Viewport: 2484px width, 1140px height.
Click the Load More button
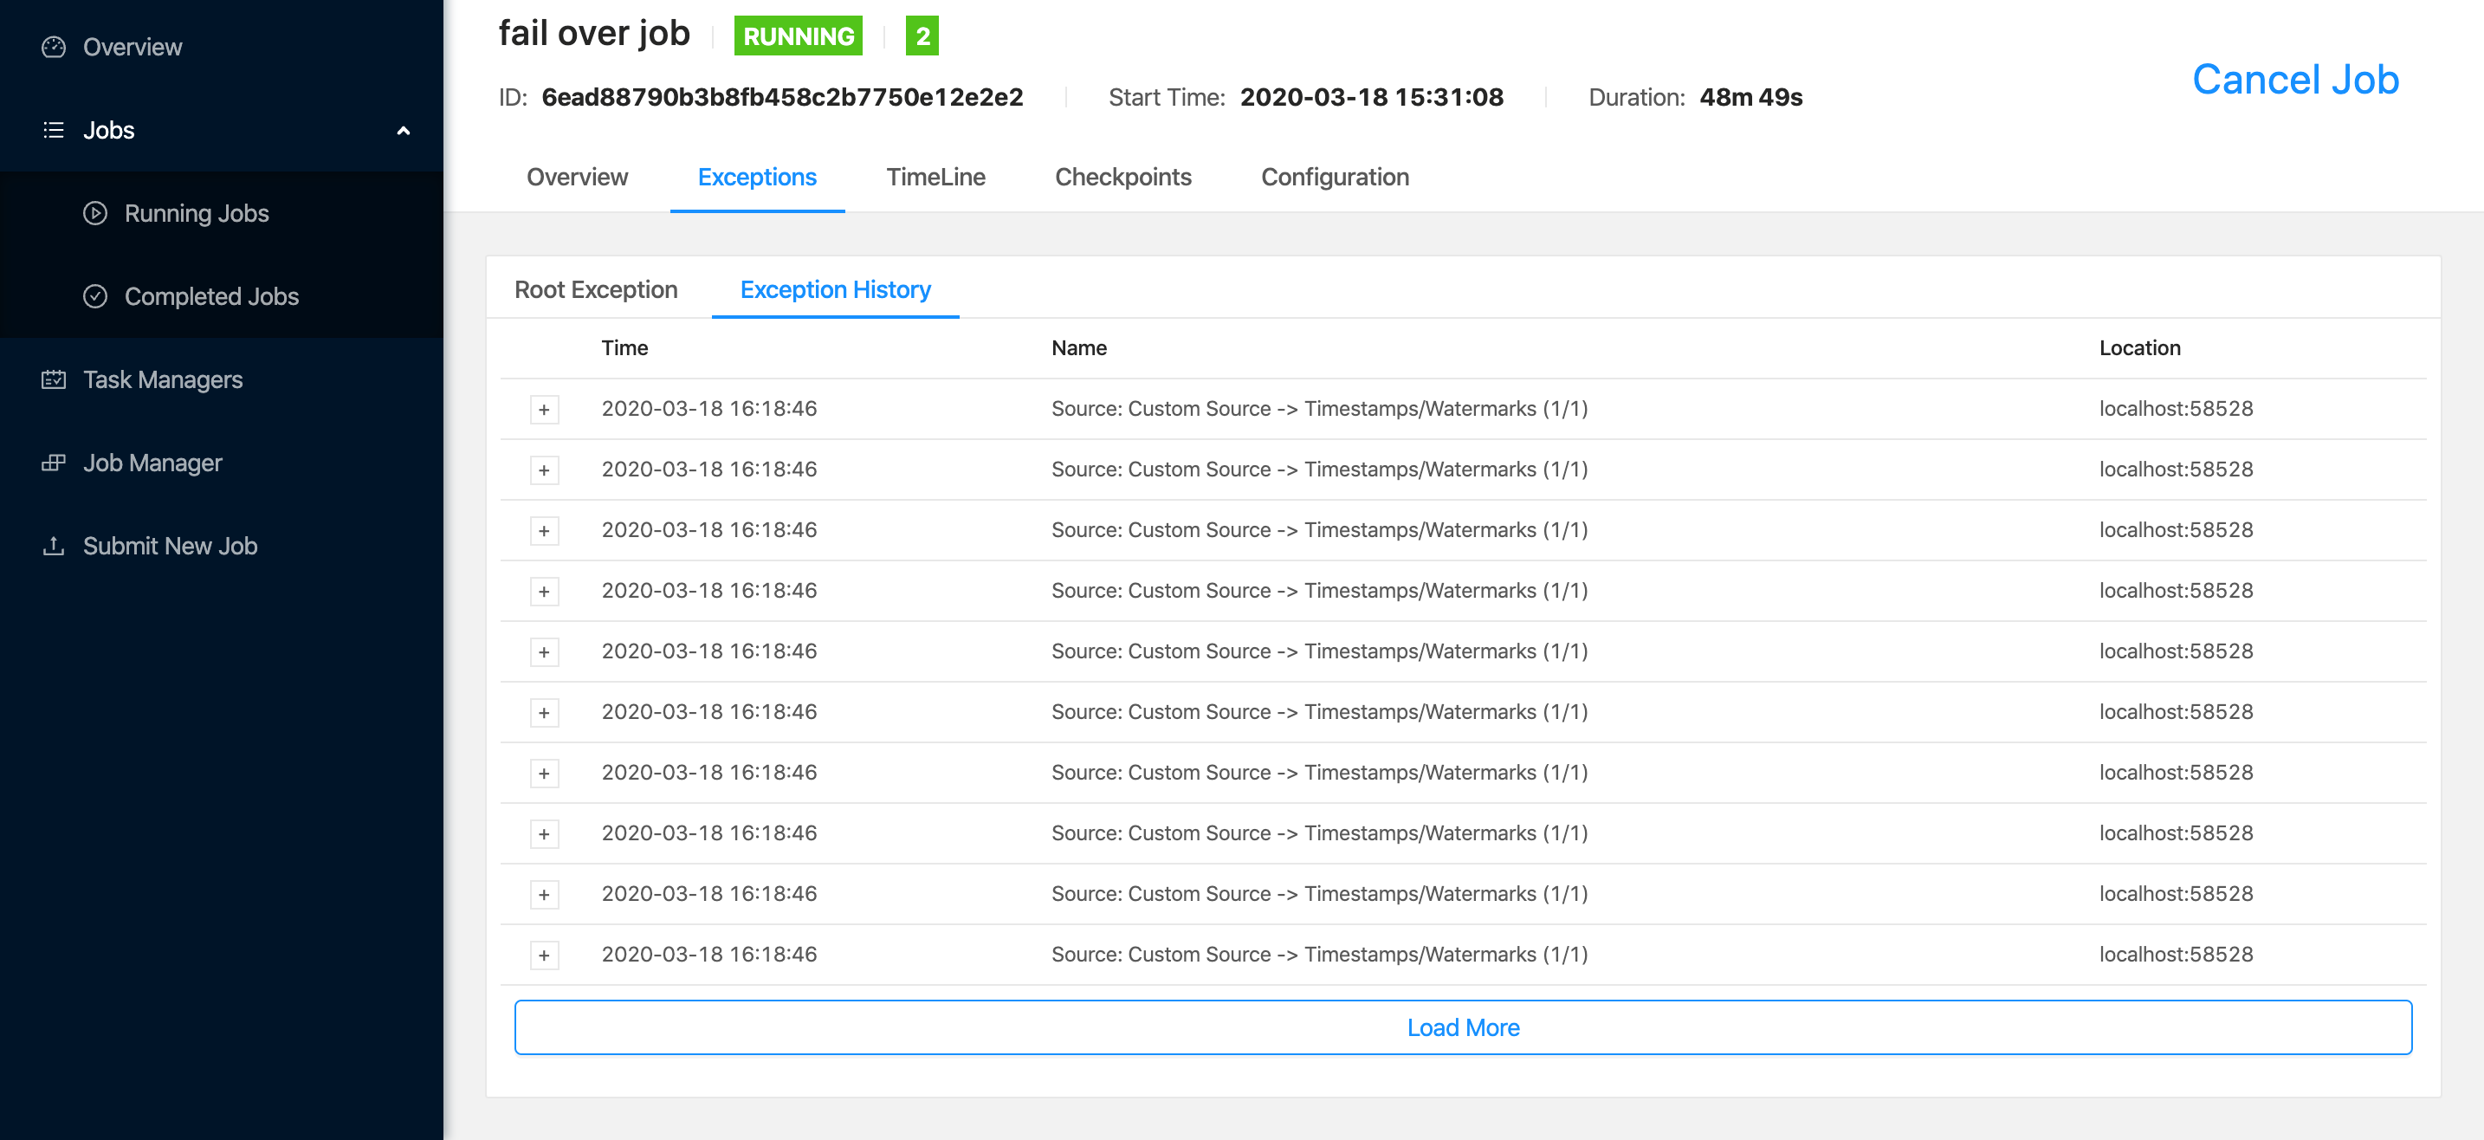1463,1027
